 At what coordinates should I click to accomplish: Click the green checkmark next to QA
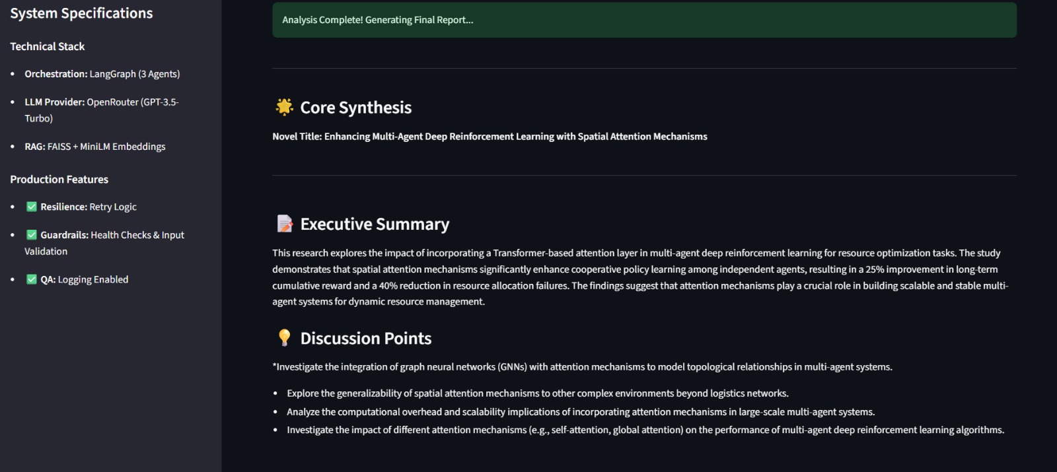(31, 279)
